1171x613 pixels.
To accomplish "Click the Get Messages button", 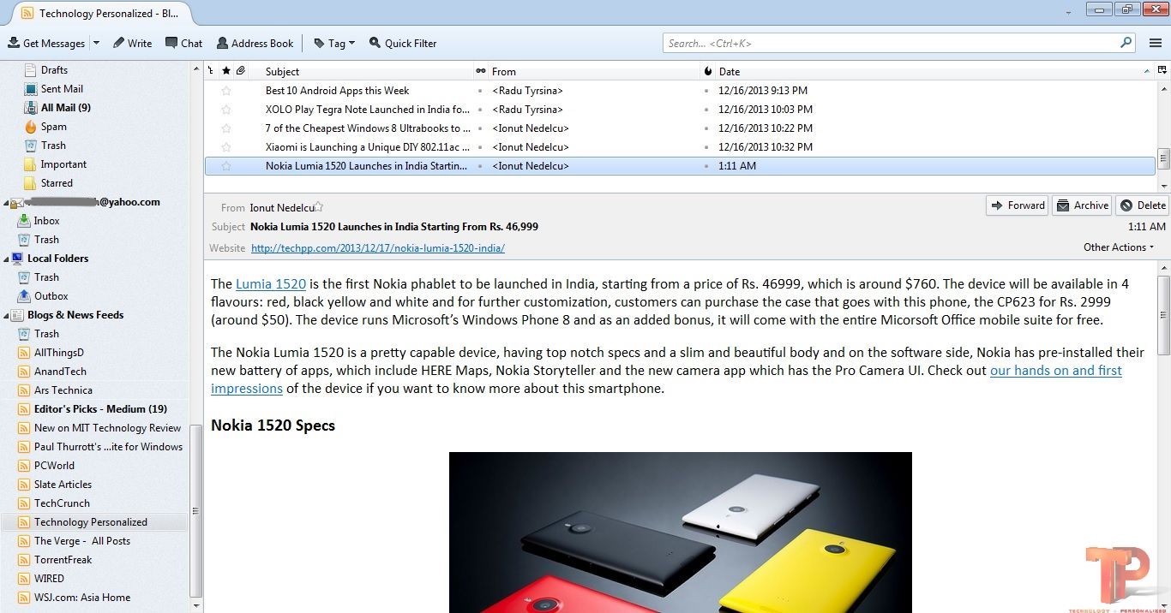I will (46, 43).
